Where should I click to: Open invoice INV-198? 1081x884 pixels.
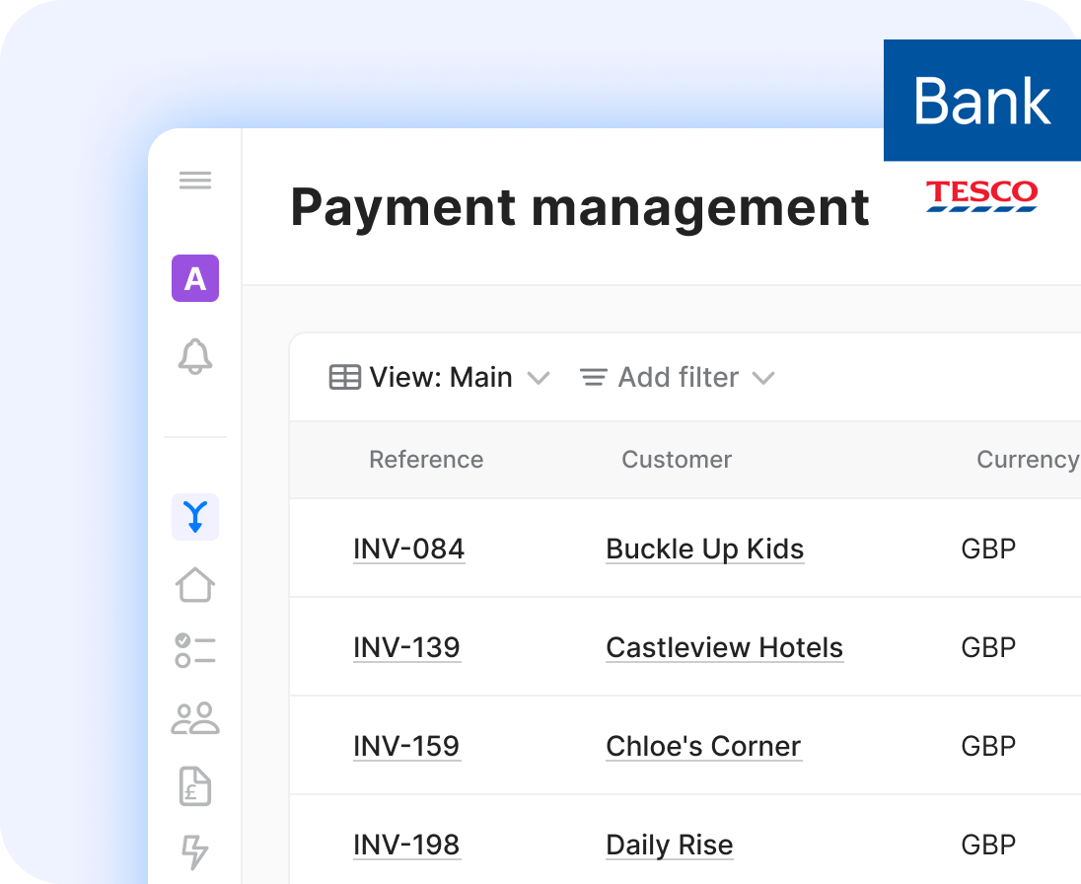tap(406, 845)
